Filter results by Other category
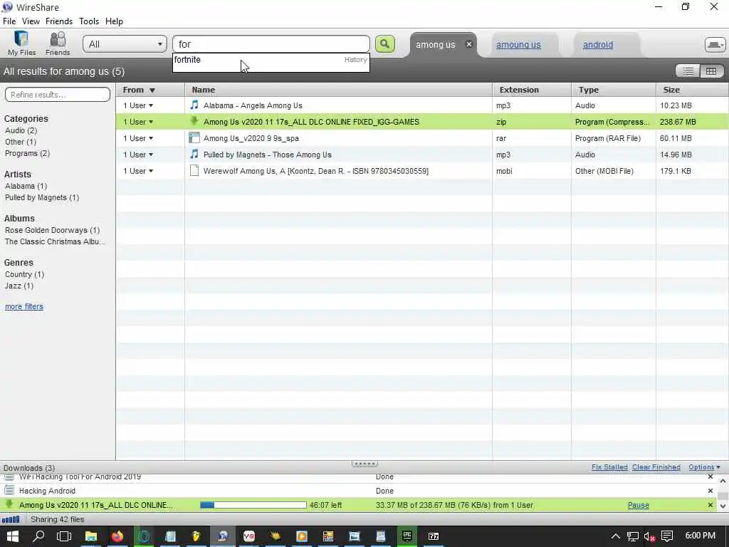Screen dimensions: 729x547 21,142
